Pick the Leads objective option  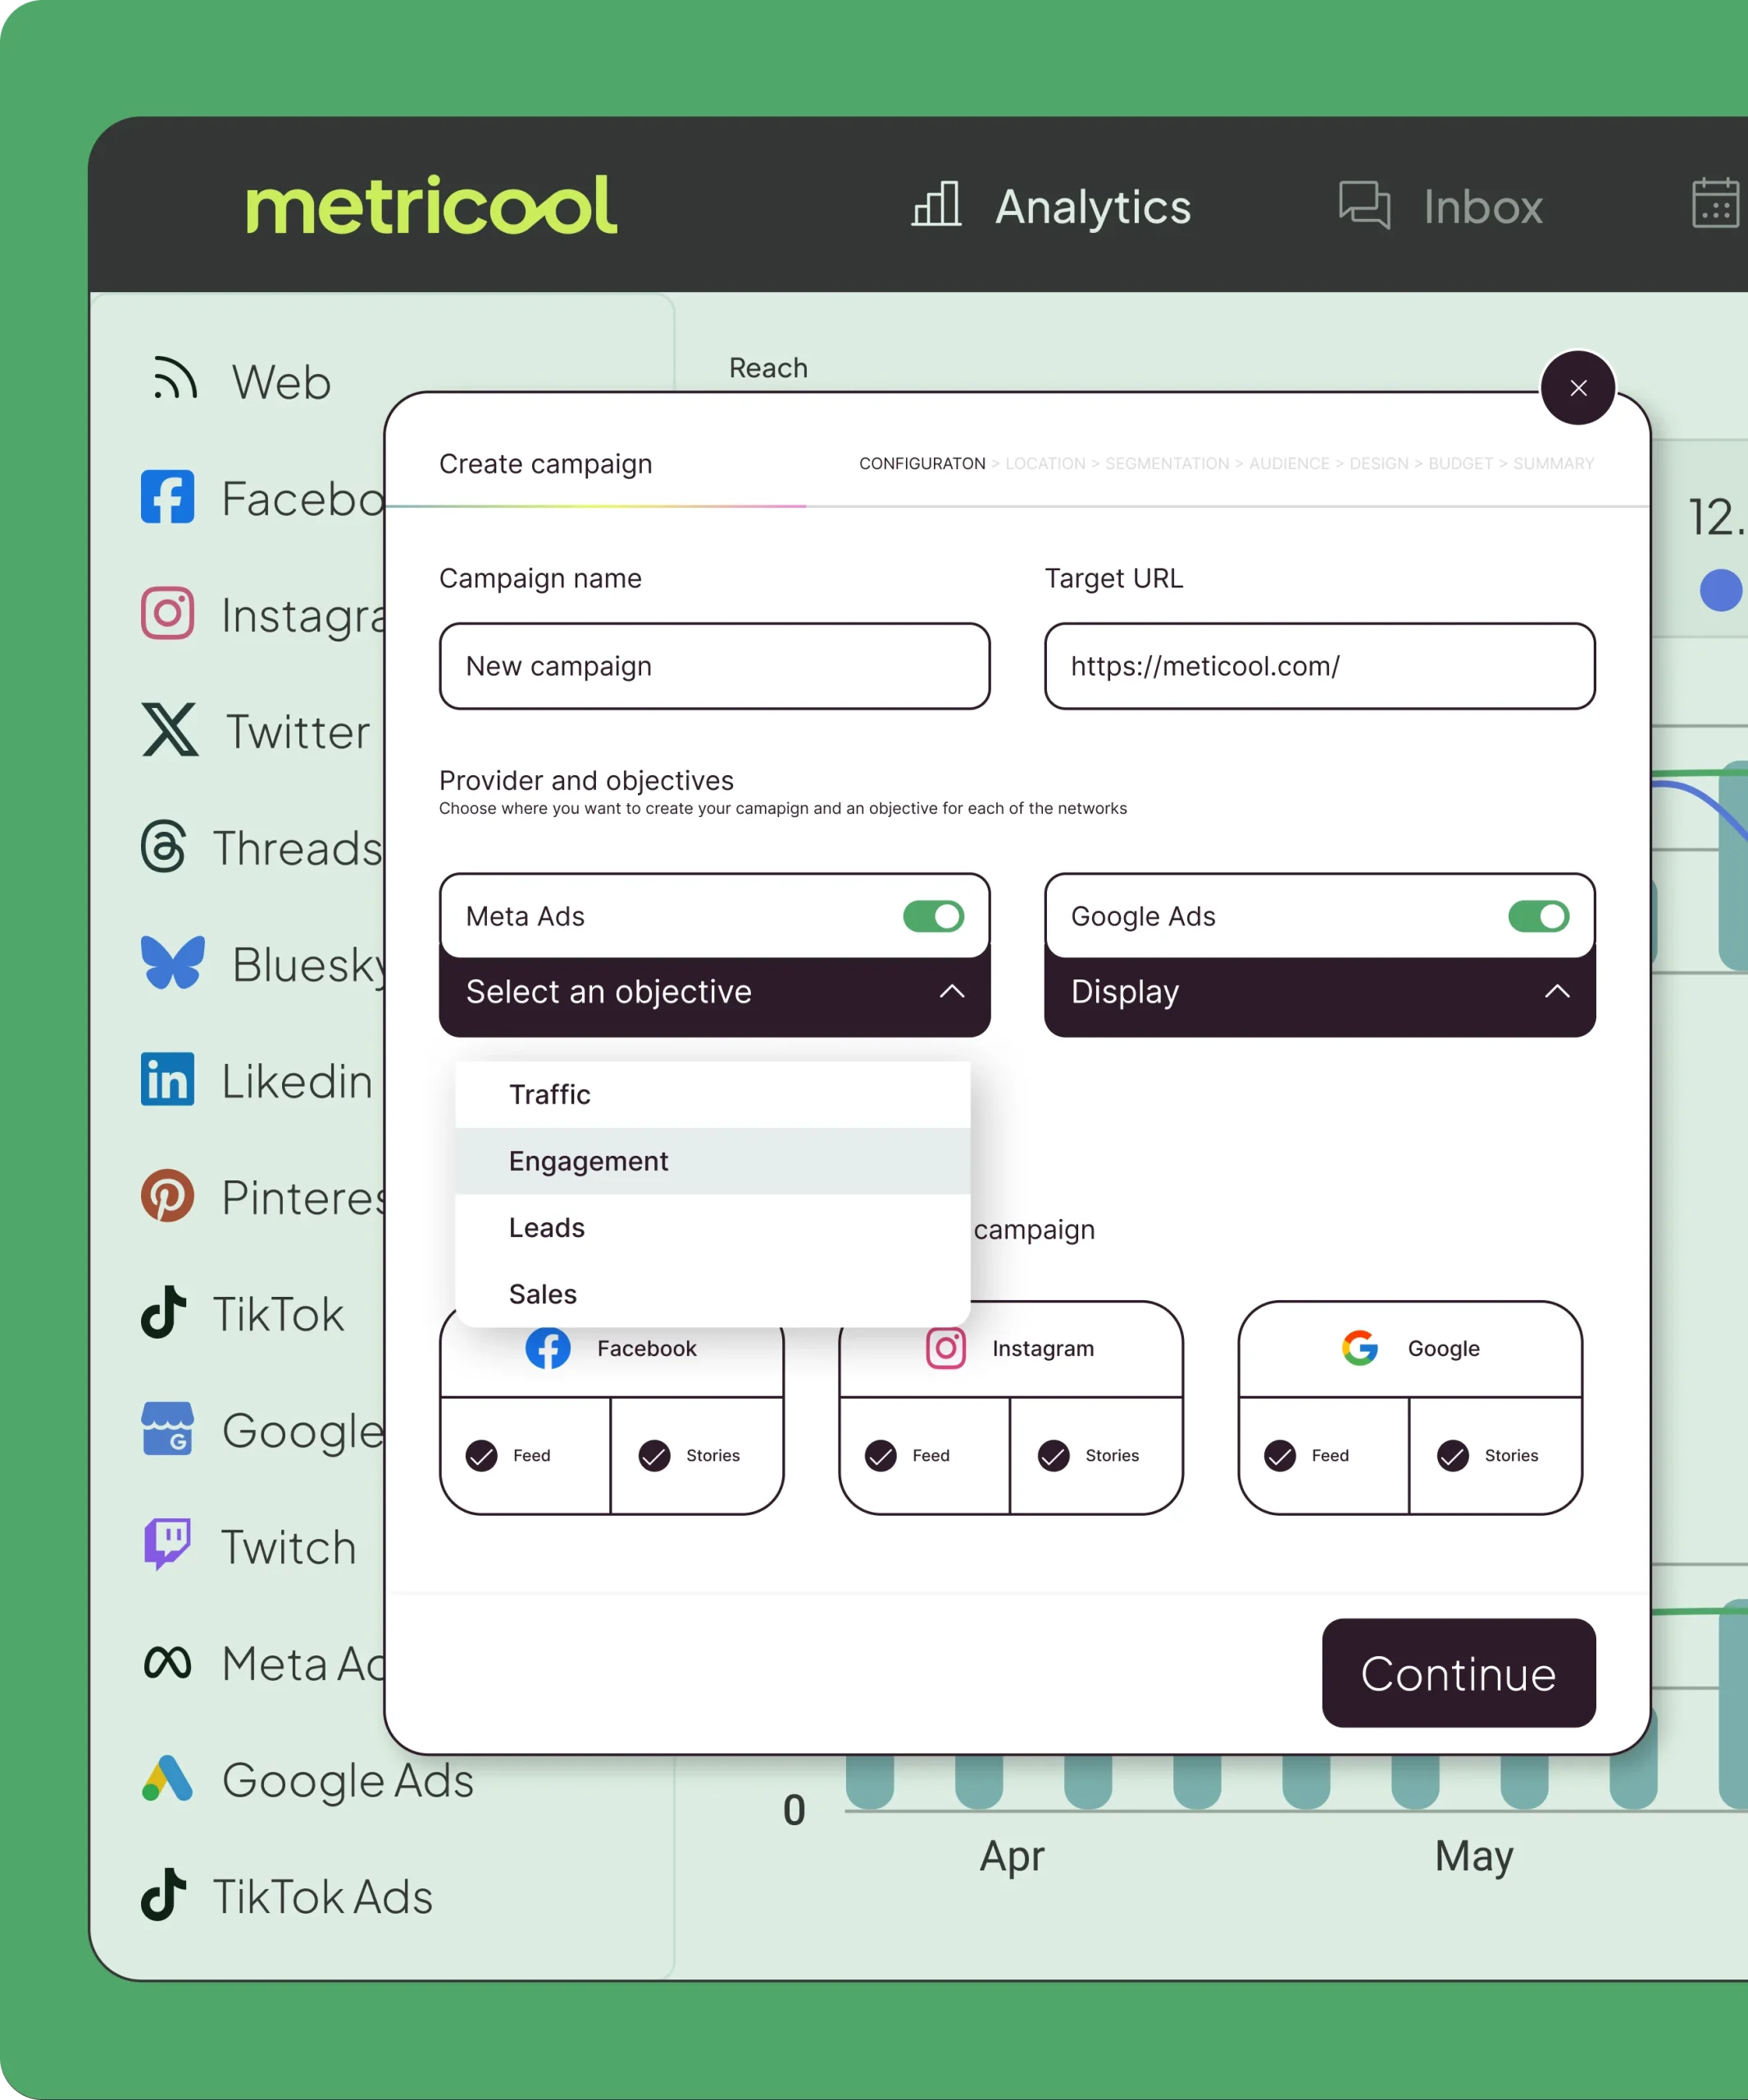pos(547,1228)
